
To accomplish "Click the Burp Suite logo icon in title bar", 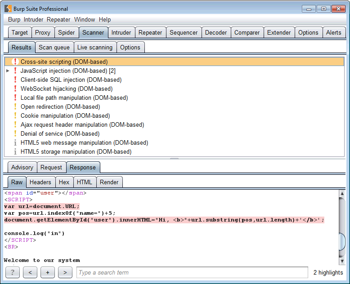I will [8, 9].
